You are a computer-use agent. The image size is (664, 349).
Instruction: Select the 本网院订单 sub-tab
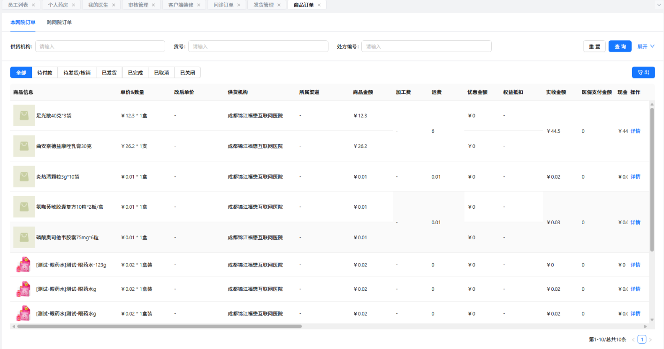click(23, 23)
